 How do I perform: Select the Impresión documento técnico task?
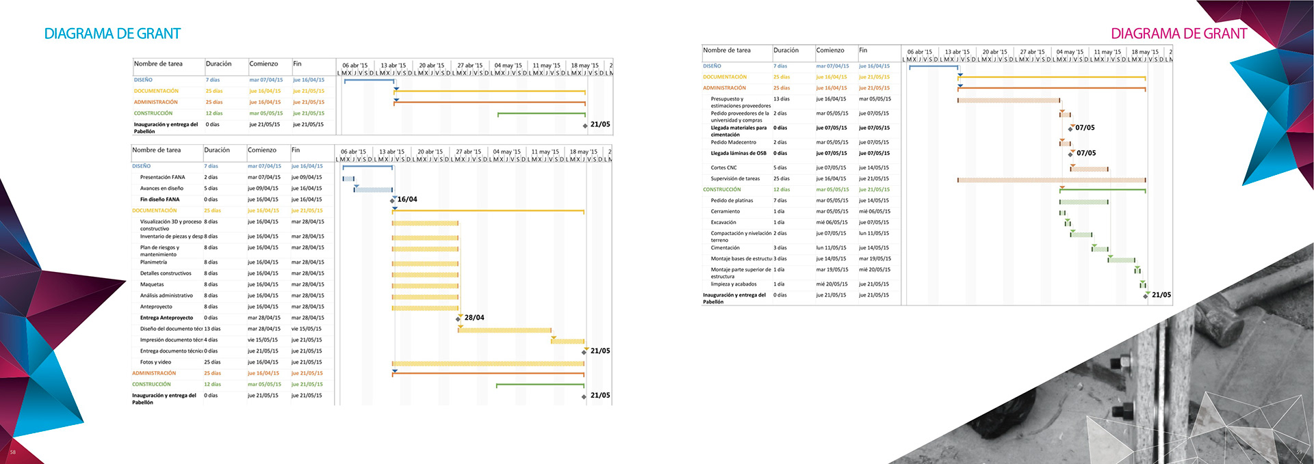(171, 340)
